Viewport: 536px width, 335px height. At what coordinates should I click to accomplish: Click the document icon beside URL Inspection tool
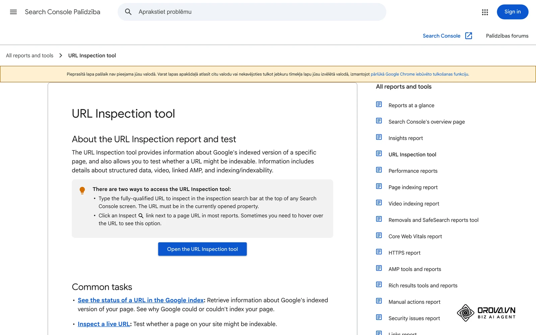coord(379,154)
